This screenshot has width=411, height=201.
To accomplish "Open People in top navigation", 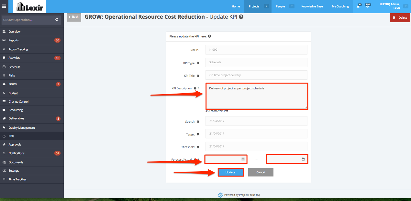I will [280, 6].
